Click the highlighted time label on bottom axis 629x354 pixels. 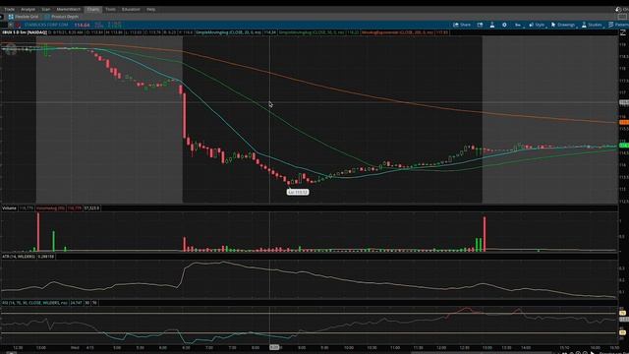[x=274, y=347]
